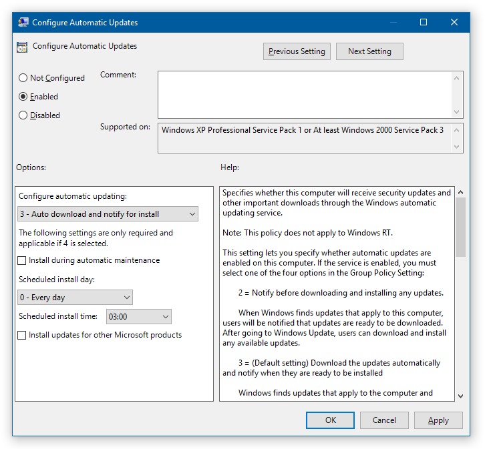Click the Help panel scrollbar thumb
485x449 pixels.
[460, 227]
